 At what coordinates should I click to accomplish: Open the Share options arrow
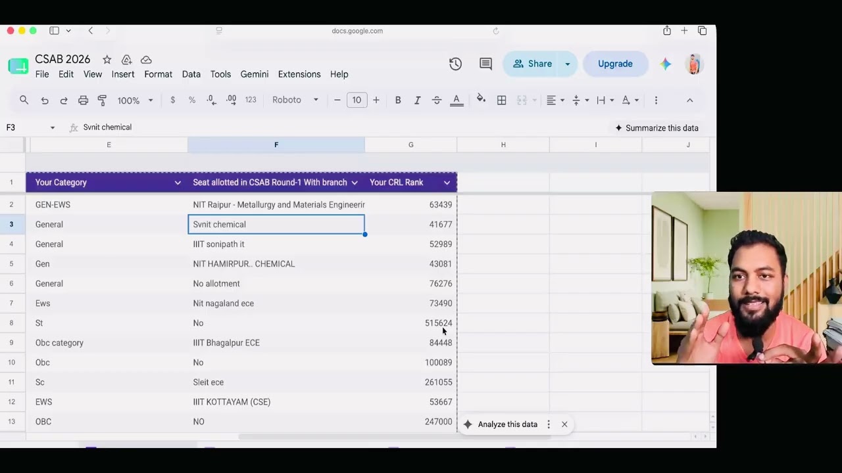point(567,64)
